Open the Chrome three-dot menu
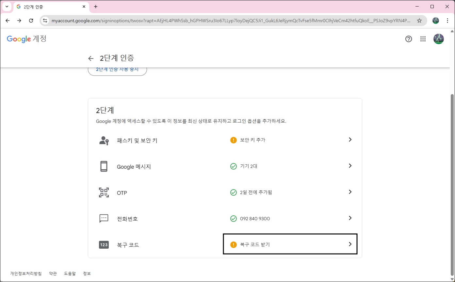 [447, 20]
